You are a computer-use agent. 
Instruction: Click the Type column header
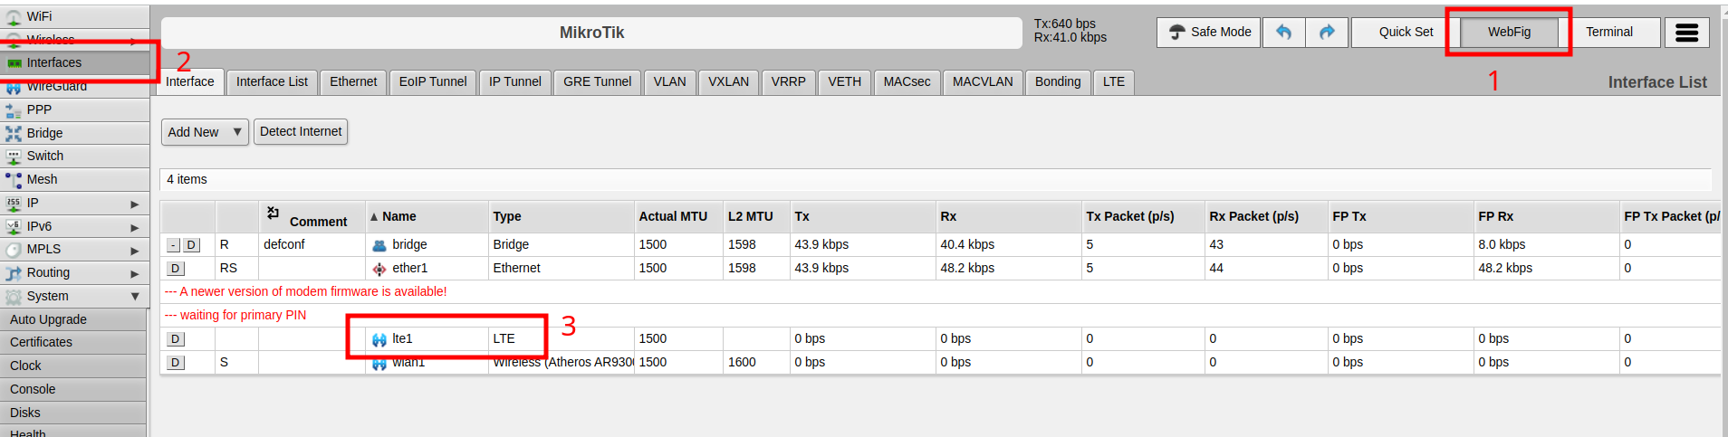[561, 216]
